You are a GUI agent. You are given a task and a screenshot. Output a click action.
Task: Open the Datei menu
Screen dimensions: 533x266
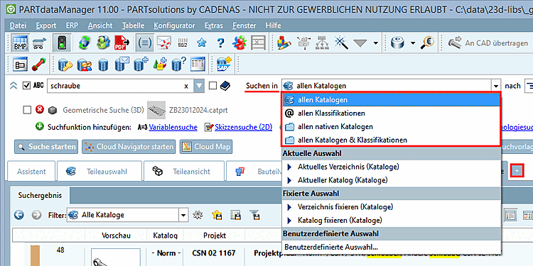tap(18, 26)
